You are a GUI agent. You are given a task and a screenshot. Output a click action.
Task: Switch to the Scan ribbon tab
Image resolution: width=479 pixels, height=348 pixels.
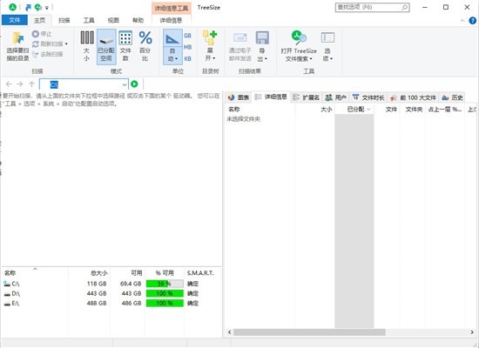(64, 21)
